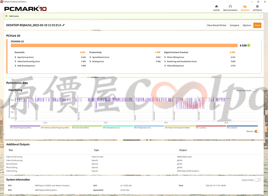This screenshot has width=268, height=196.
Task: Click the PCMark 10 logo
Action: pos(25,9)
